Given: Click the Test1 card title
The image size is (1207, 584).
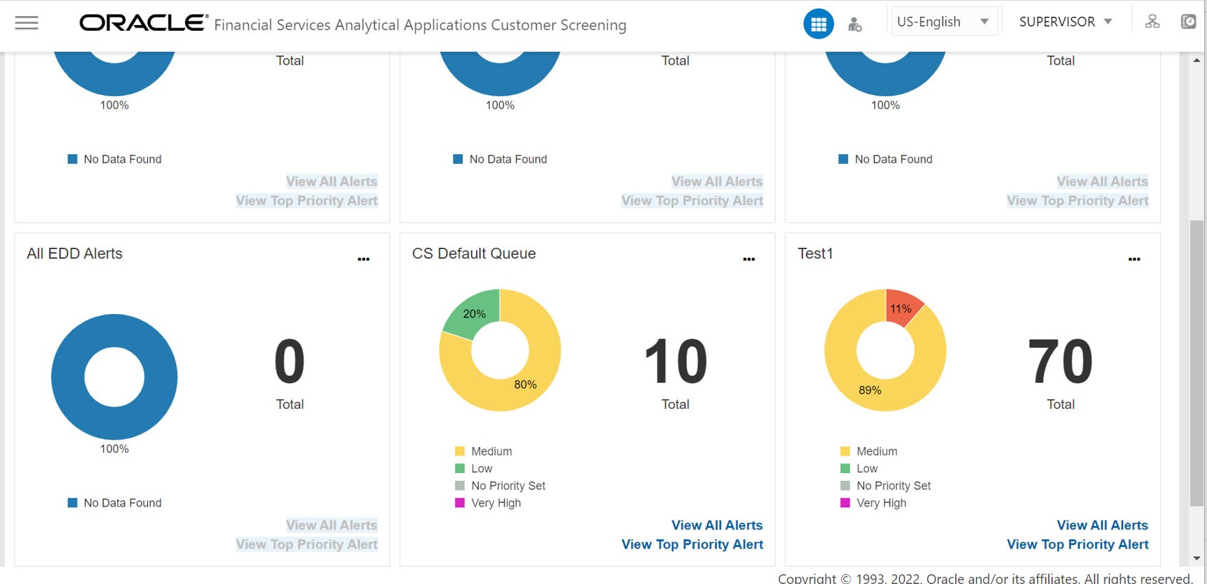Looking at the screenshot, I should tap(815, 254).
